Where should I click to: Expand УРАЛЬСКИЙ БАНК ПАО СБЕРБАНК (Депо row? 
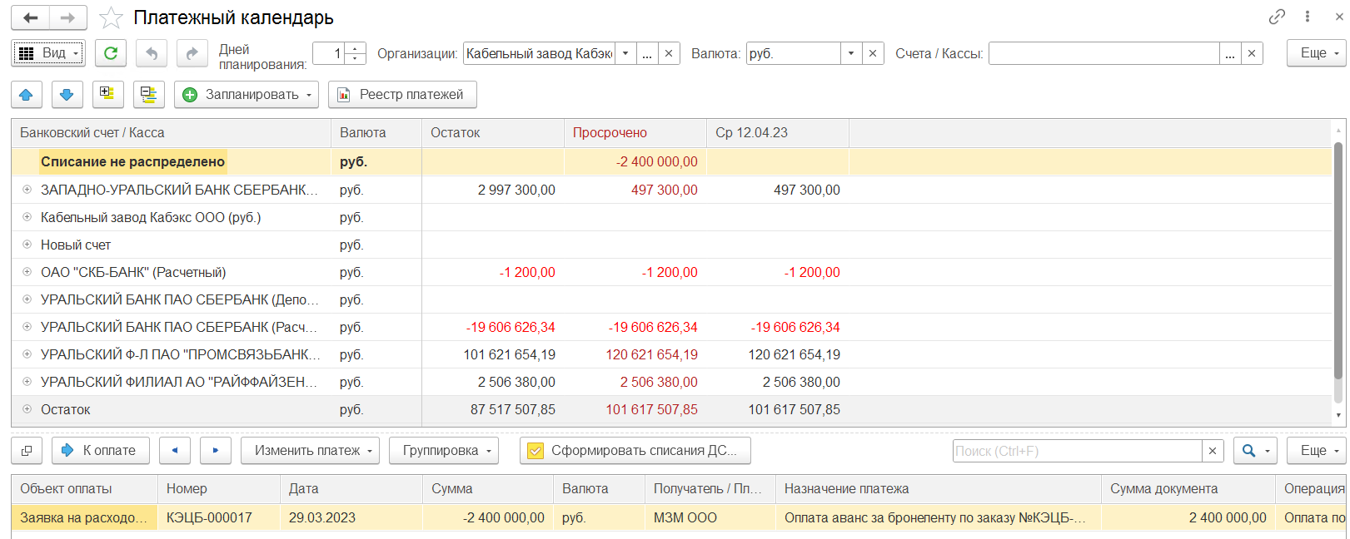27,299
